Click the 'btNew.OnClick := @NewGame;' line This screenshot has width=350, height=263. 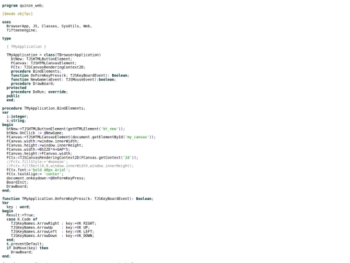tap(35, 133)
